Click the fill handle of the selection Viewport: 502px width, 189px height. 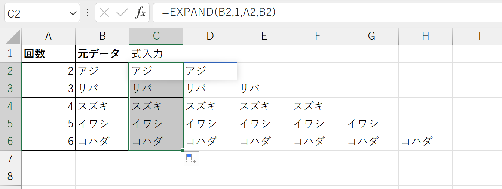[x=183, y=151]
